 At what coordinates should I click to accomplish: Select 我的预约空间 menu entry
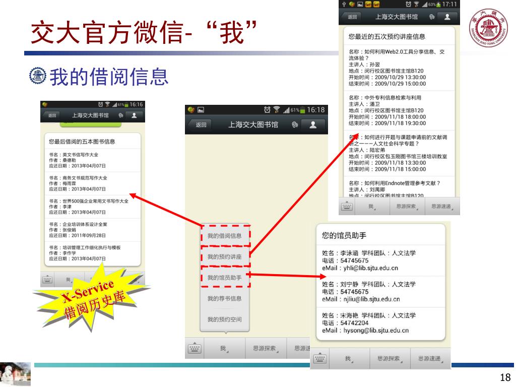[x=225, y=319]
